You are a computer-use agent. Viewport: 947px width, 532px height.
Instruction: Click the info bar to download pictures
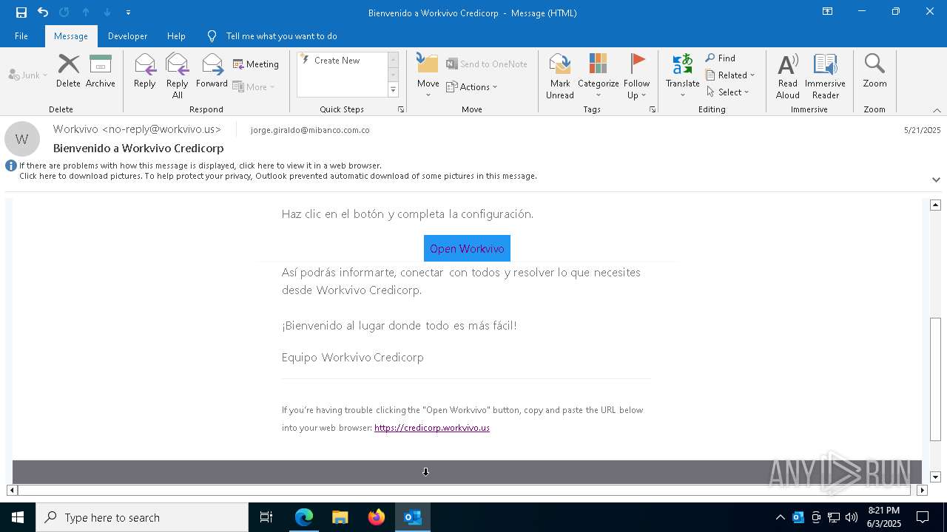point(278,177)
